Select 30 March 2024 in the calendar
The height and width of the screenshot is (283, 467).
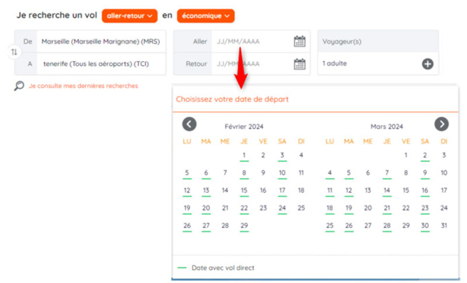(x=425, y=225)
